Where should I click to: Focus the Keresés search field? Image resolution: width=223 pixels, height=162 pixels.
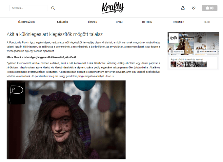pos(28,8)
